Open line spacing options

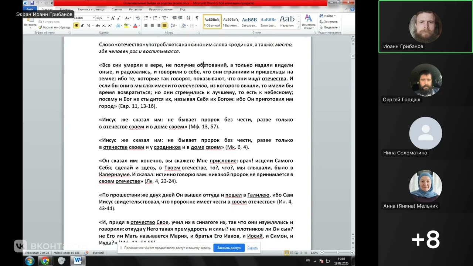(174, 25)
